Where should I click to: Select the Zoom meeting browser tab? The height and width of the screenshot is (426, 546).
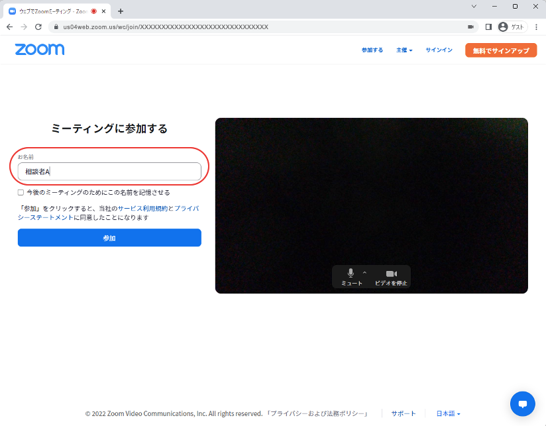click(x=57, y=11)
